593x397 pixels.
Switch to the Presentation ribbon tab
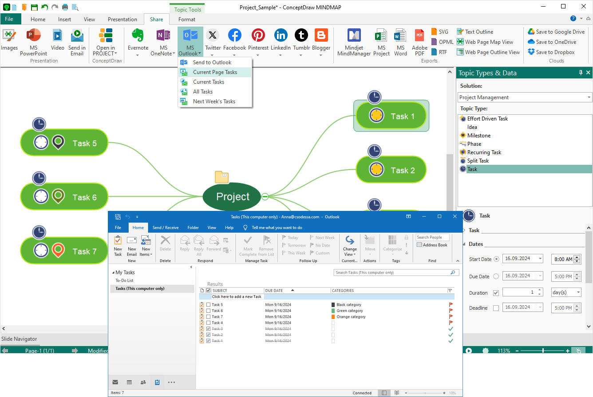pos(123,19)
